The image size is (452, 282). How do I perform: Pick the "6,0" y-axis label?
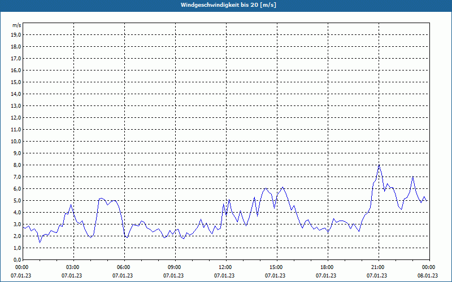(x=18, y=189)
